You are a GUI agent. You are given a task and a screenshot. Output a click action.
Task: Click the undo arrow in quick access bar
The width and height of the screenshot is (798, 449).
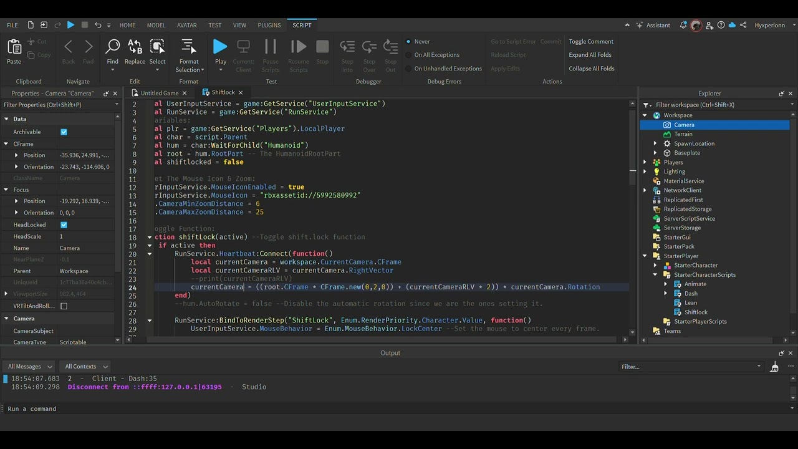[x=98, y=25]
